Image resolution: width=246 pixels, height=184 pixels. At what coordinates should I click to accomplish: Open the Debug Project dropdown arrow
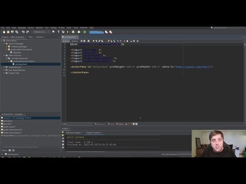(75, 32)
